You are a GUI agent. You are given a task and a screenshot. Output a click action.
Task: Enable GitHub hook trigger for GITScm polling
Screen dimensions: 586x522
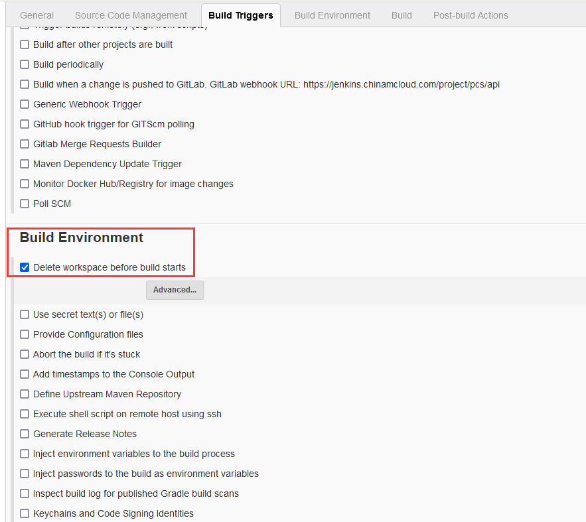click(25, 125)
